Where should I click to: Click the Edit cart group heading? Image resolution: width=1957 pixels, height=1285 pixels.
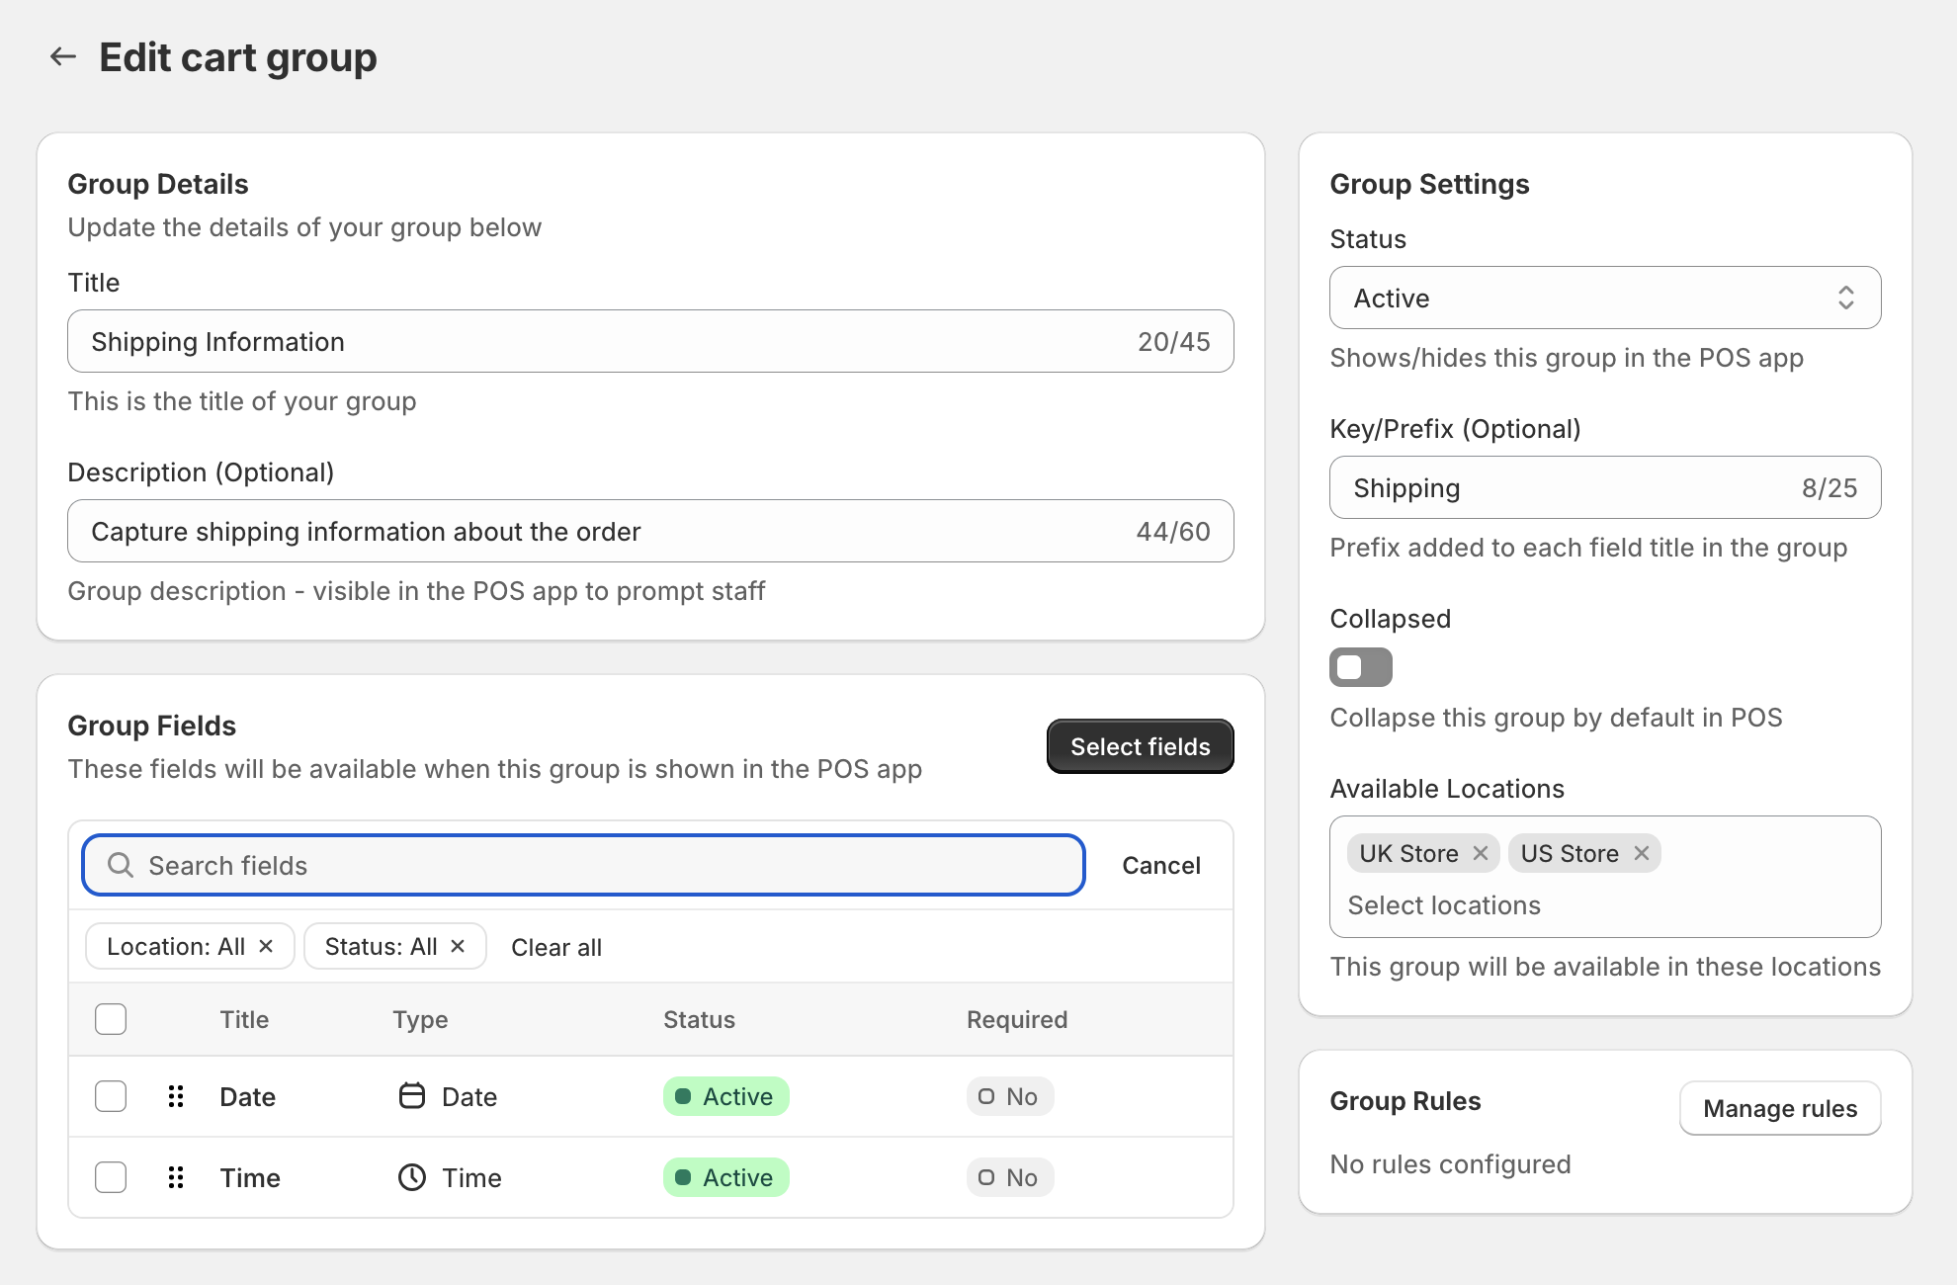point(238,57)
